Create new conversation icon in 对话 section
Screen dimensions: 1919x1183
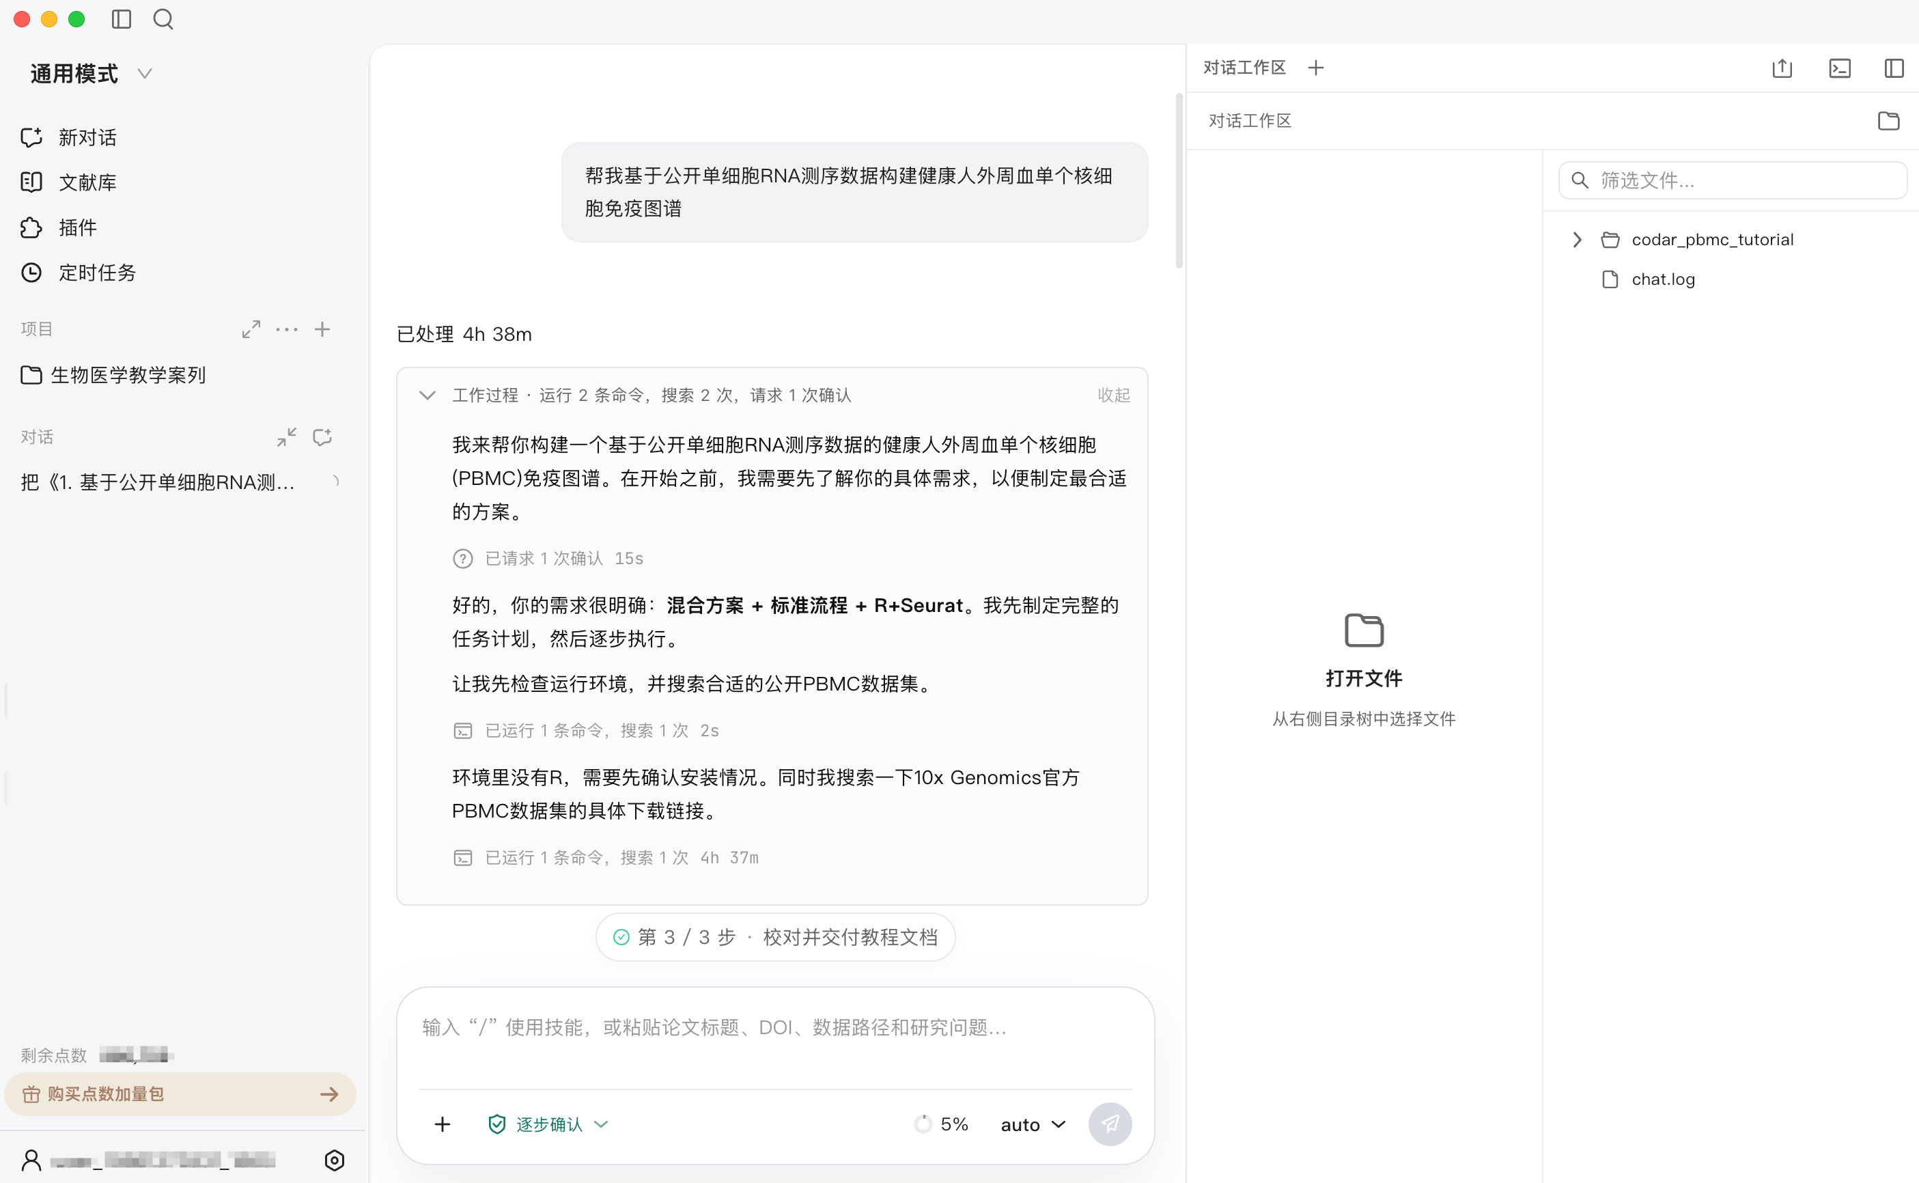point(322,437)
